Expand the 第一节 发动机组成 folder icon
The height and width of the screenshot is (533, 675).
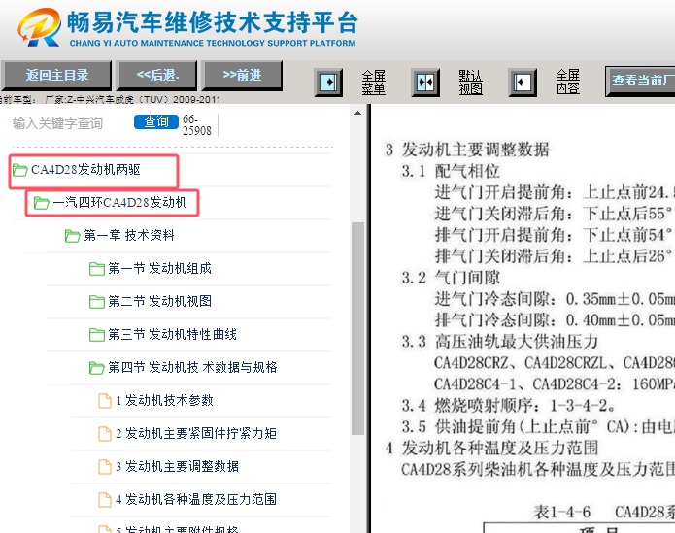tap(97, 269)
